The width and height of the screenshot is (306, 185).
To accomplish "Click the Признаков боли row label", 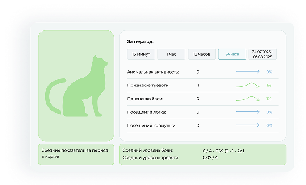I will (145, 99).
